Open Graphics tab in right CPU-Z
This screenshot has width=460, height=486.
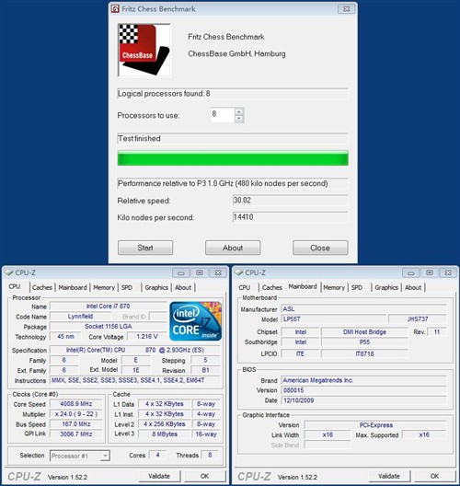(386, 287)
